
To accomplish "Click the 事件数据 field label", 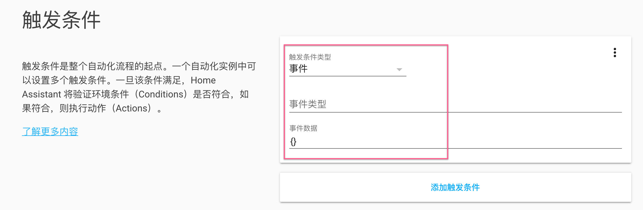I will (x=303, y=128).
